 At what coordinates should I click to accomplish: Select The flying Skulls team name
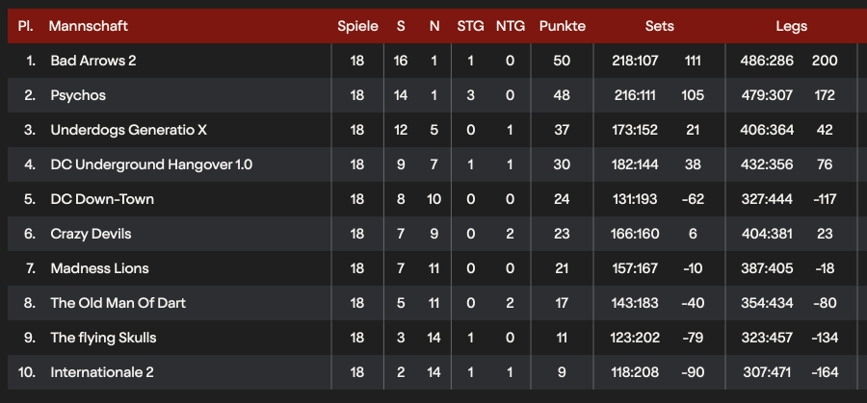pos(103,338)
